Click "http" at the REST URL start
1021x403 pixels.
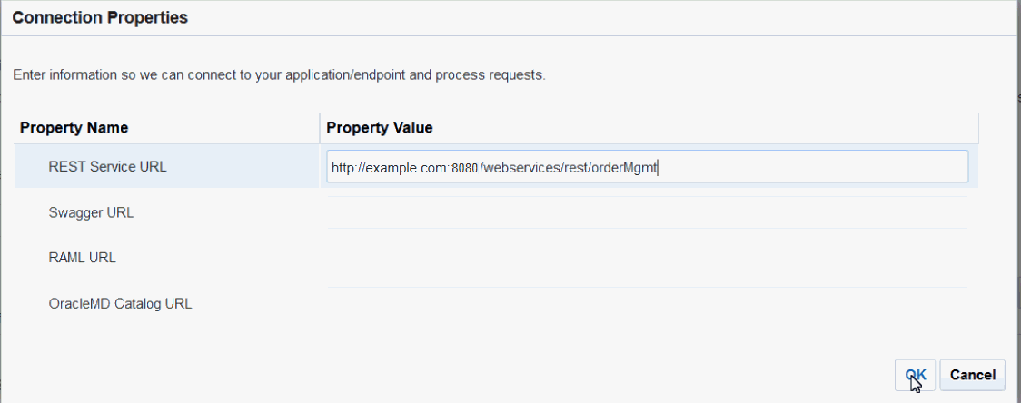click(342, 168)
